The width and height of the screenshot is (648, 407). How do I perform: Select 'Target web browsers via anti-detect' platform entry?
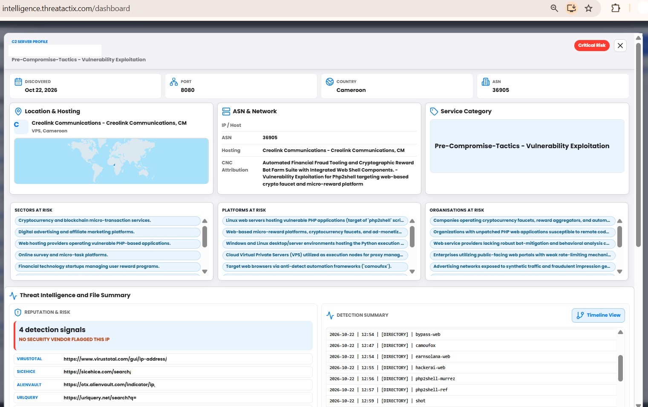point(315,267)
